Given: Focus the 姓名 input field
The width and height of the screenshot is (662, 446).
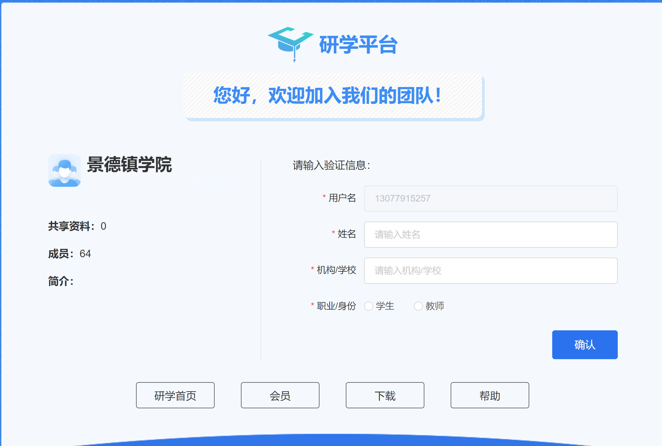Looking at the screenshot, I should pyautogui.click(x=491, y=235).
